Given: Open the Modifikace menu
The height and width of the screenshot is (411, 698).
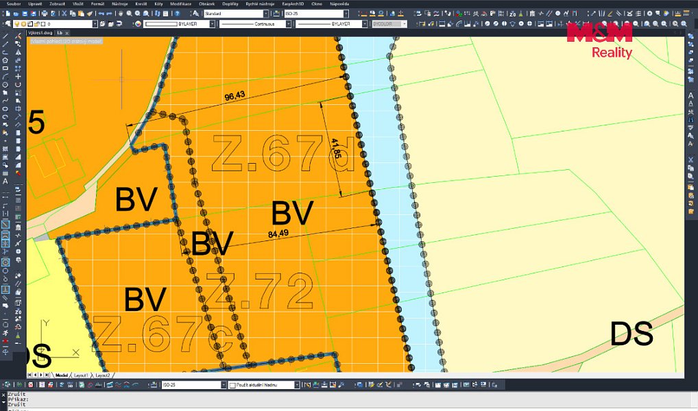Looking at the screenshot, I should coord(180,3).
